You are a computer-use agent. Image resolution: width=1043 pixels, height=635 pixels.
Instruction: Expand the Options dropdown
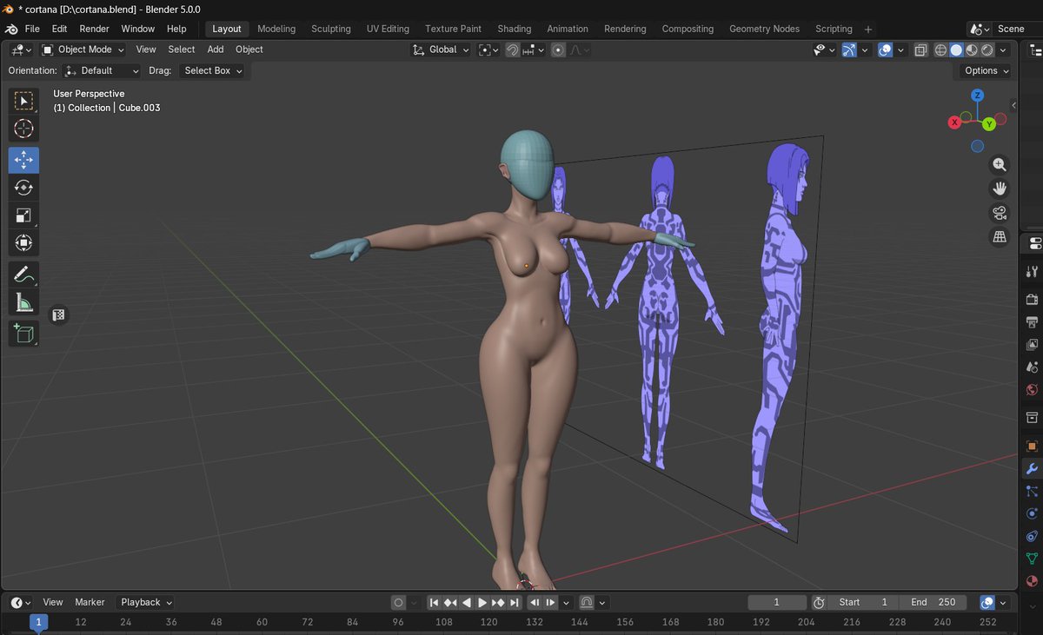(987, 70)
